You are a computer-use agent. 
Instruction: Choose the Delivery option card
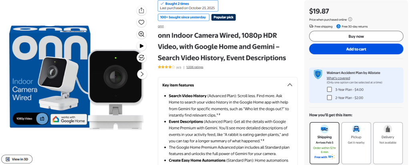pyautogui.click(x=388, y=143)
